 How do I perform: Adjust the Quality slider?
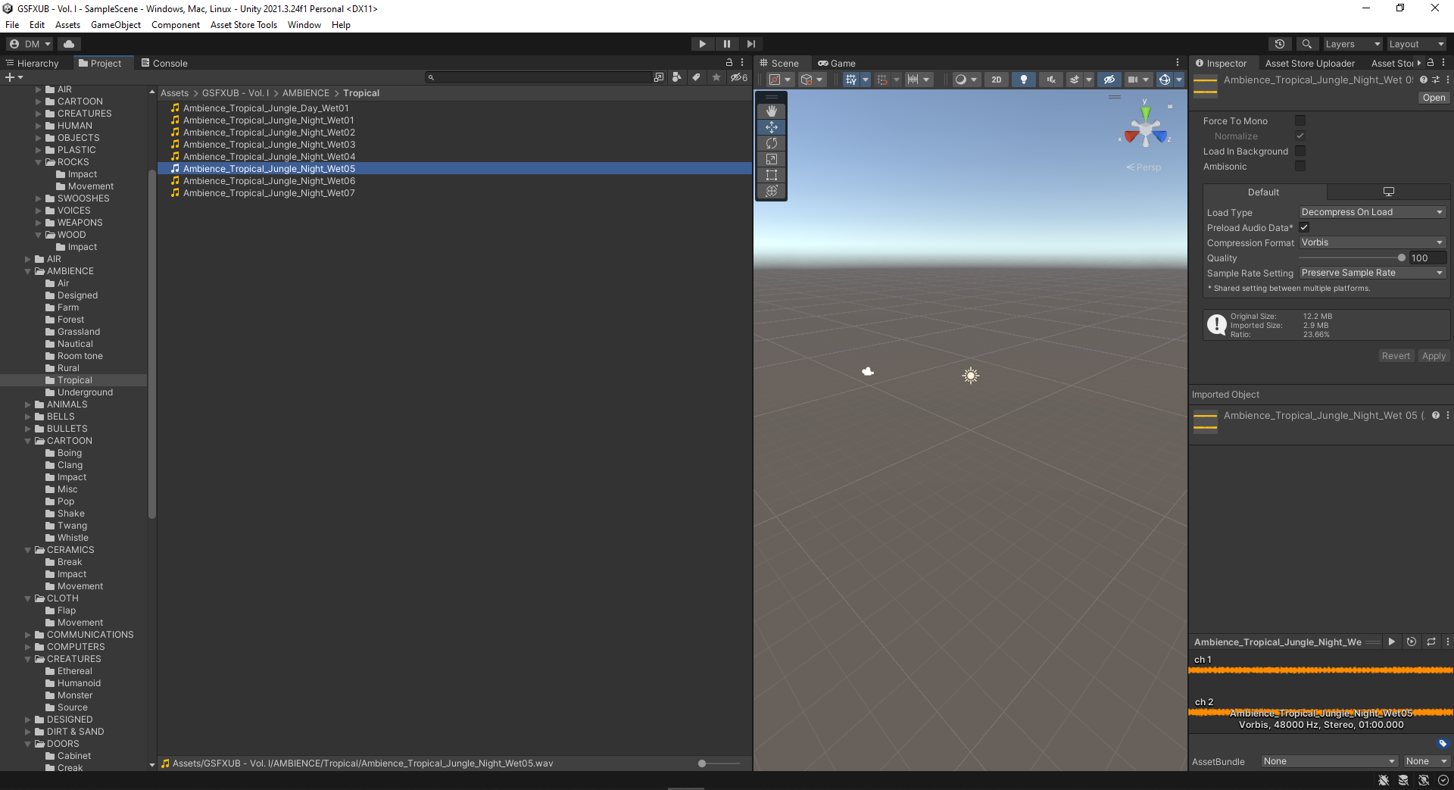click(1351, 258)
